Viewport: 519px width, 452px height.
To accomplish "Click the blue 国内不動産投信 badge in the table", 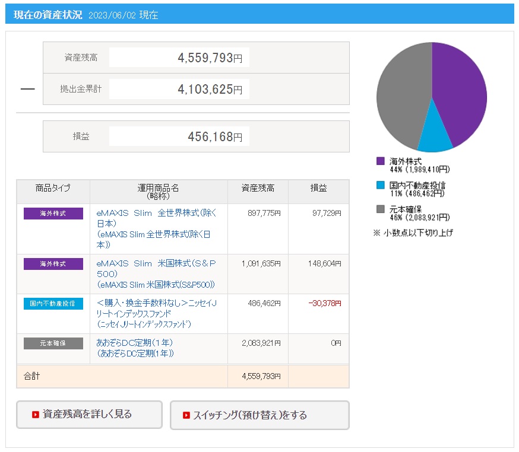I will click(53, 304).
